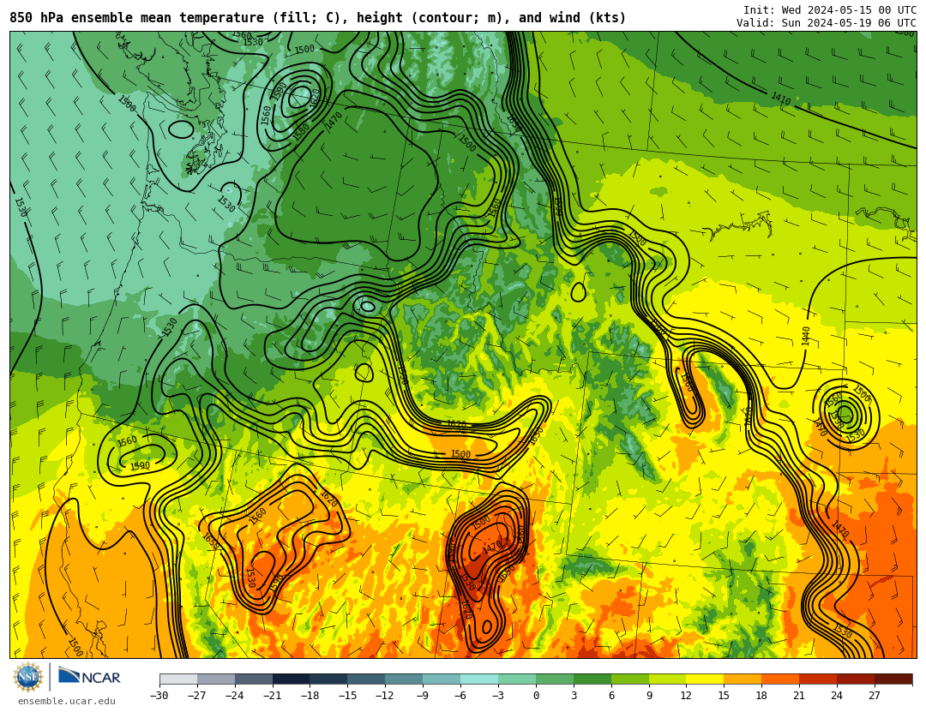The image size is (926, 712).
Task: Pick the dark navy colorbar segment -21 to -18
Action: tap(292, 679)
